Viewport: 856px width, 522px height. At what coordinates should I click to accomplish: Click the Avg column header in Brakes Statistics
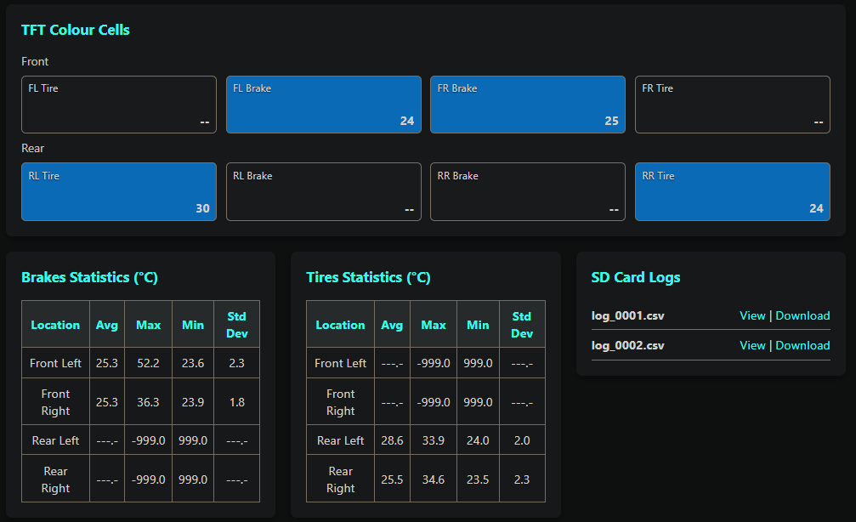(x=107, y=324)
